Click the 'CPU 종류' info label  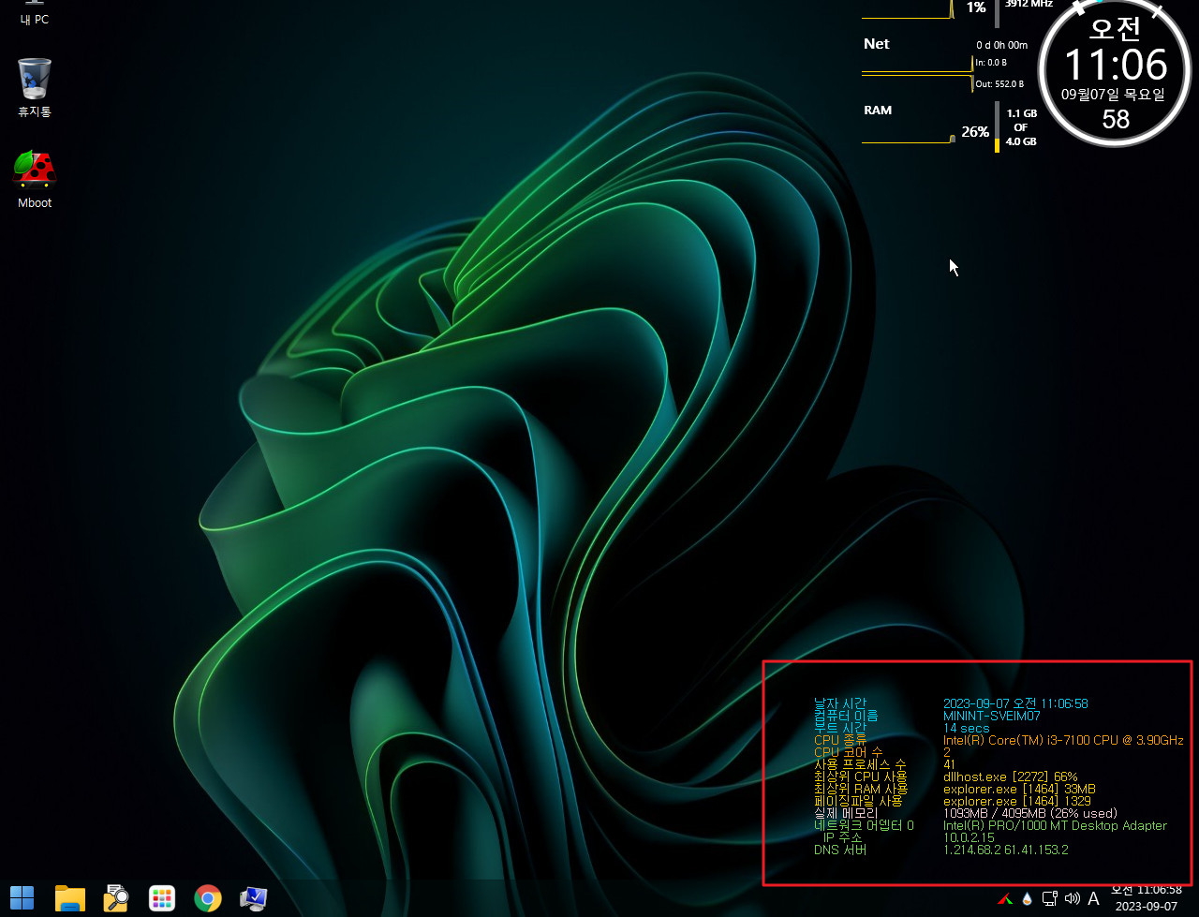[x=840, y=740]
